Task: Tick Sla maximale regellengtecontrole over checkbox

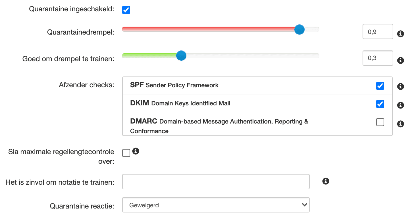Action: point(126,153)
